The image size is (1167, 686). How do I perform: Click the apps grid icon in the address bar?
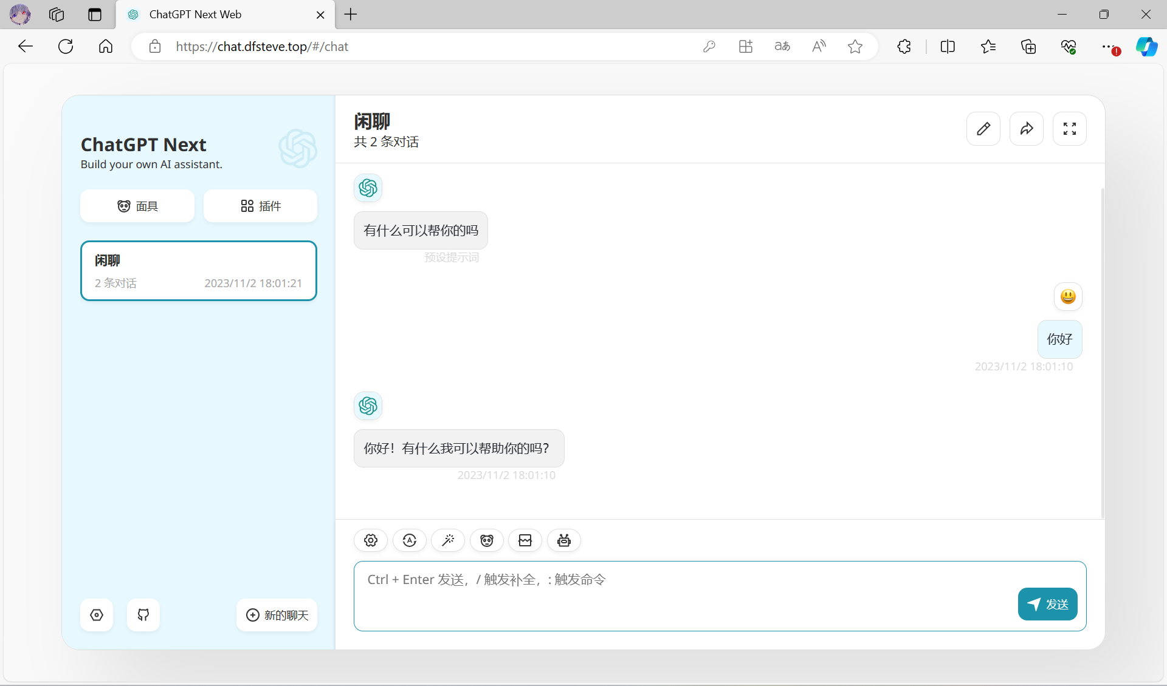click(746, 46)
